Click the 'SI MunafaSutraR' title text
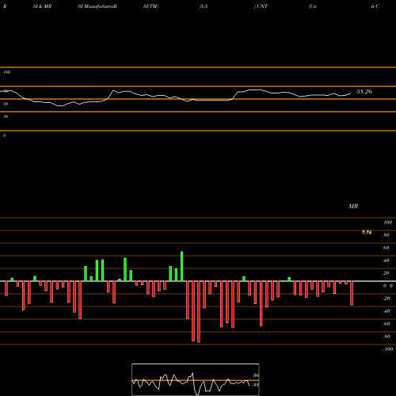 [97, 6]
